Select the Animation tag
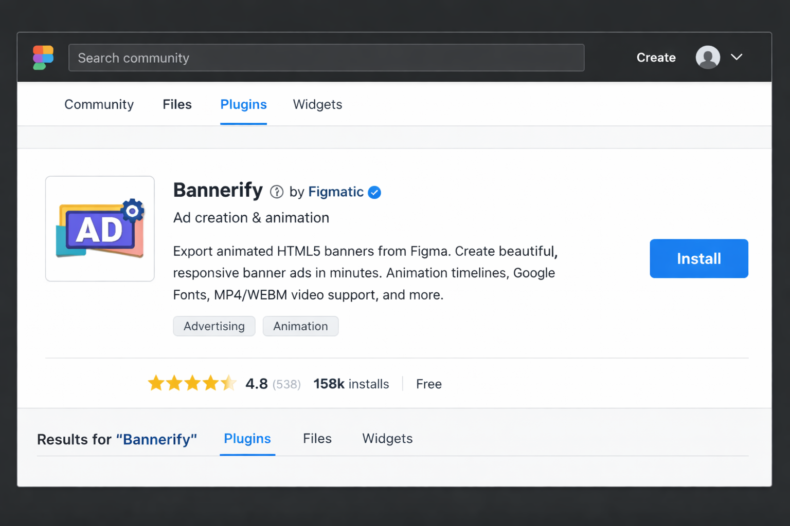 tap(300, 326)
